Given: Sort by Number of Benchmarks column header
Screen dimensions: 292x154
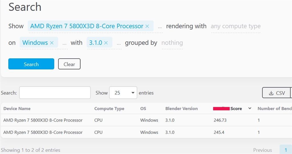Looking at the screenshot, I should pyautogui.click(x=274, y=108).
